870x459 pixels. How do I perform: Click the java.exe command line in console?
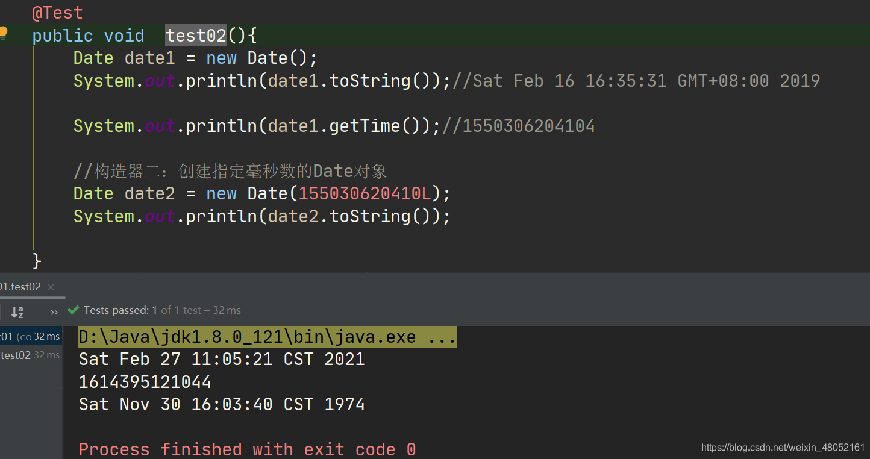click(268, 337)
